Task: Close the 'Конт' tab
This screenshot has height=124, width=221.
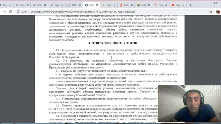Action: click(x=10, y=5)
